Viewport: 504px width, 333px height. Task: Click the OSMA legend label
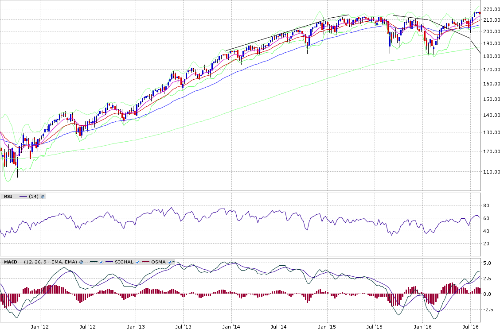[158, 262]
